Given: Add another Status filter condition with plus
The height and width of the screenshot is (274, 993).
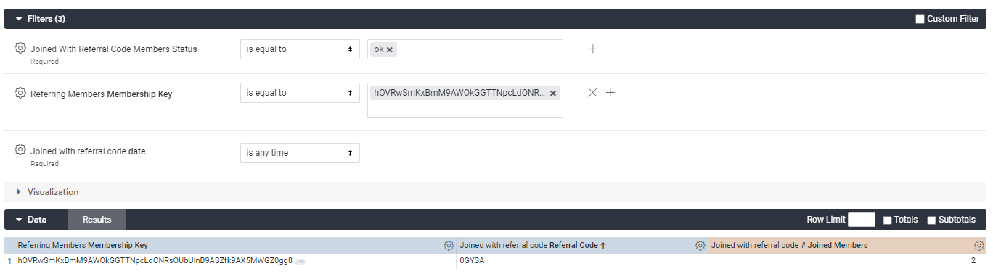Looking at the screenshot, I should (593, 49).
